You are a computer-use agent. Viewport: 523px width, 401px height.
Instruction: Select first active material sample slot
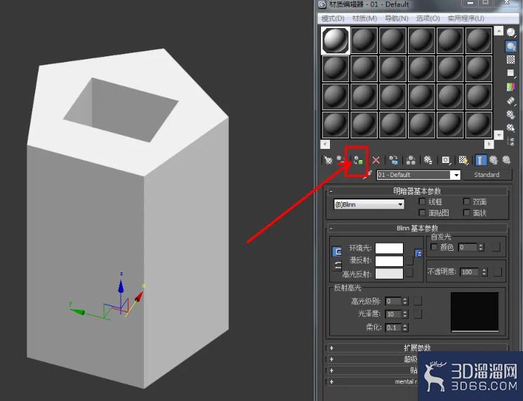336,40
